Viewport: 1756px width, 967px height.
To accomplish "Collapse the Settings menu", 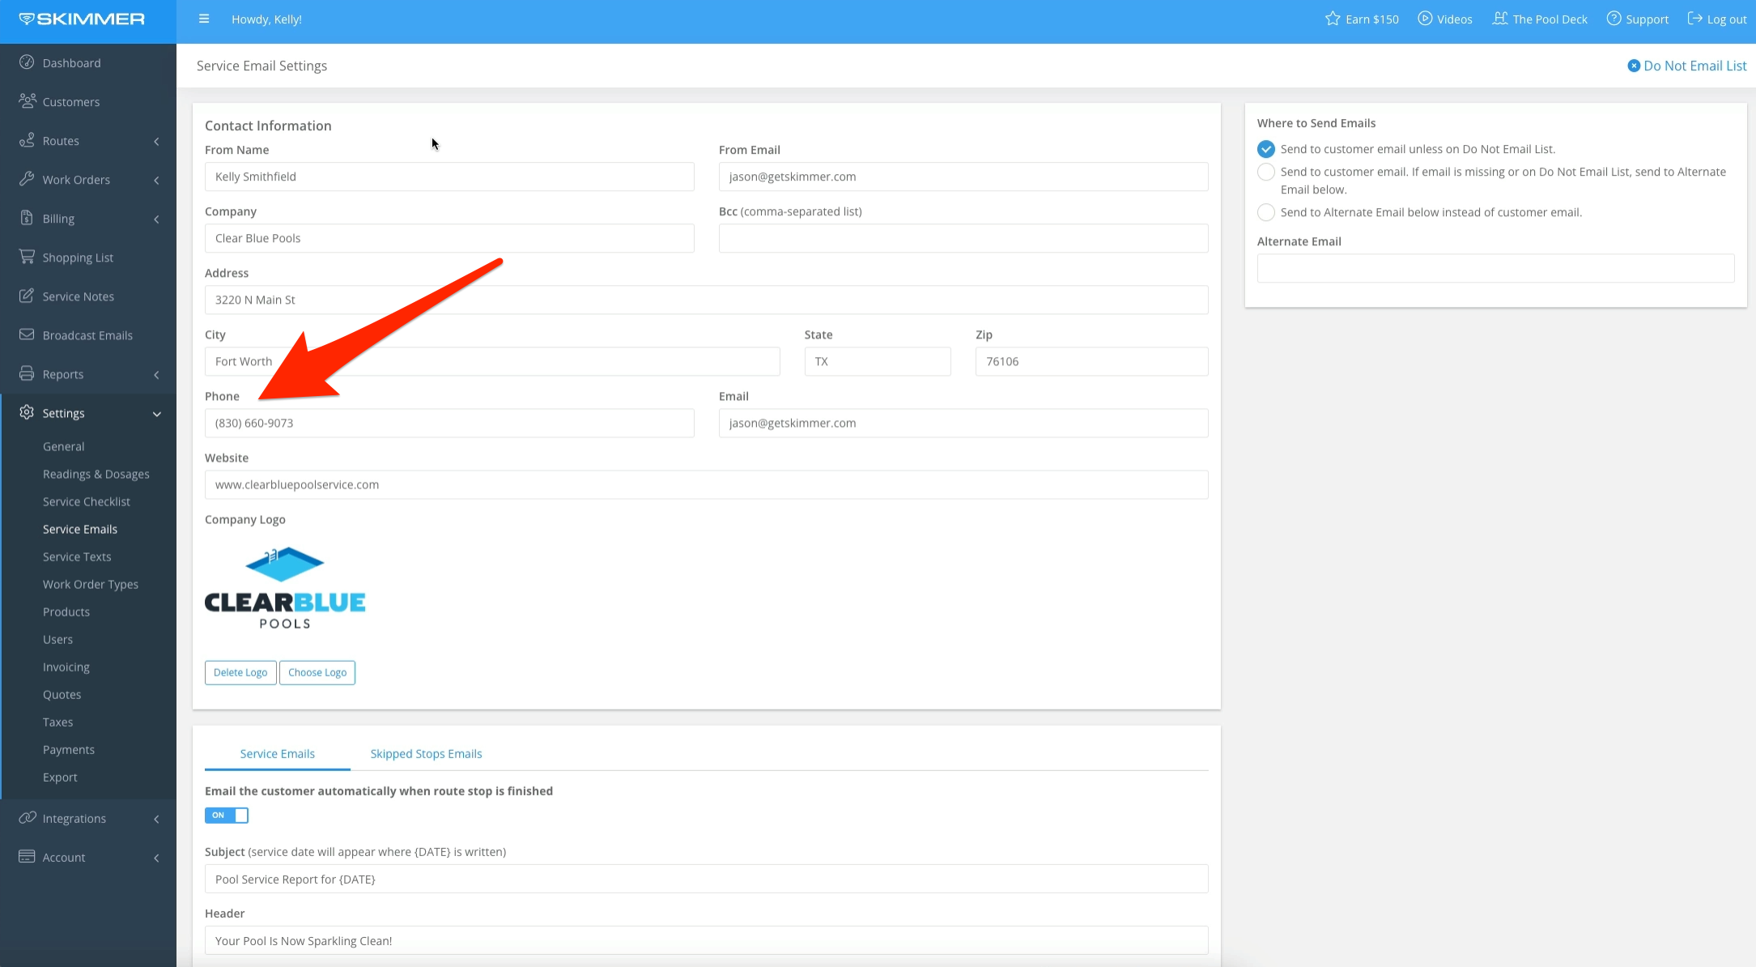I will tap(156, 413).
